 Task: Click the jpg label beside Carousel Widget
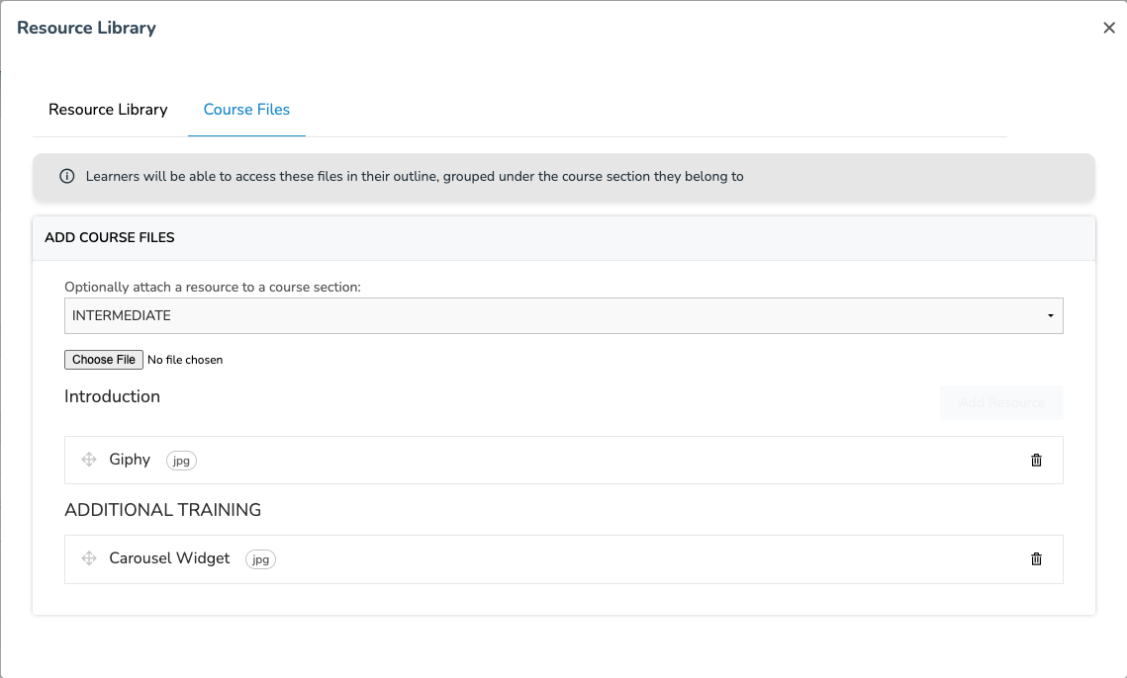[x=260, y=559]
